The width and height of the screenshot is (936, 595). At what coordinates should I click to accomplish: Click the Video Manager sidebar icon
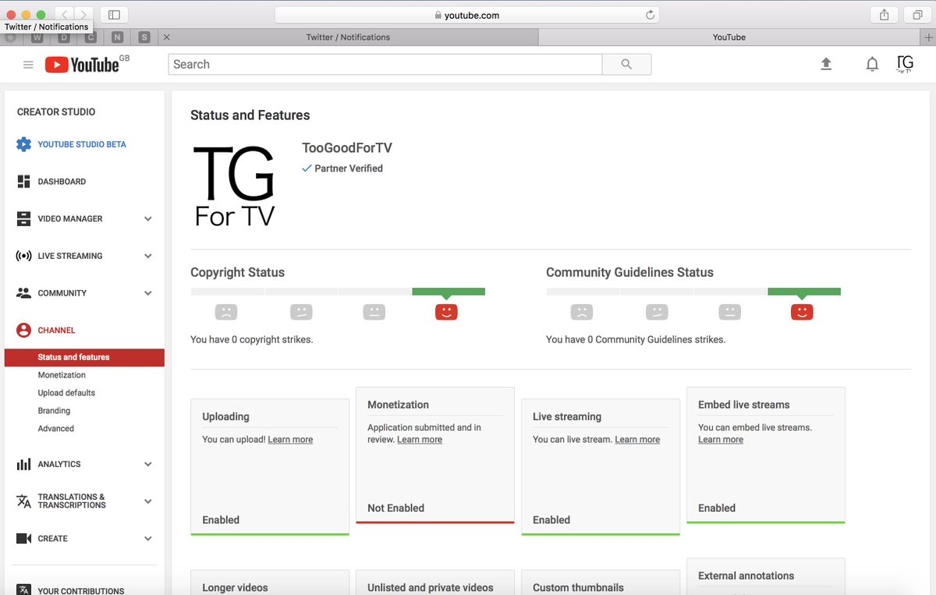tap(23, 219)
